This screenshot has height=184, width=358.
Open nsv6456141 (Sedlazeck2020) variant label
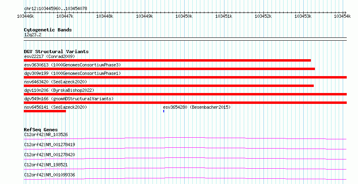[x=56, y=107]
